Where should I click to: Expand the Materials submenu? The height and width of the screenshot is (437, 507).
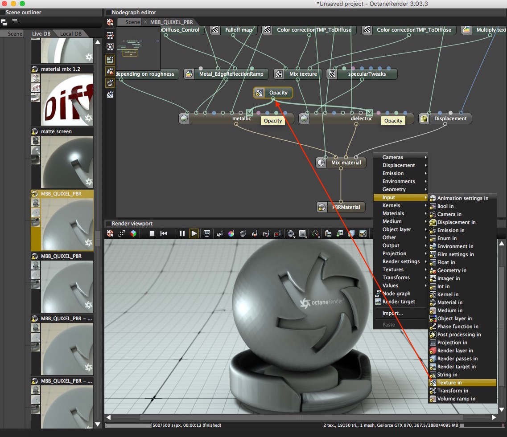click(400, 213)
